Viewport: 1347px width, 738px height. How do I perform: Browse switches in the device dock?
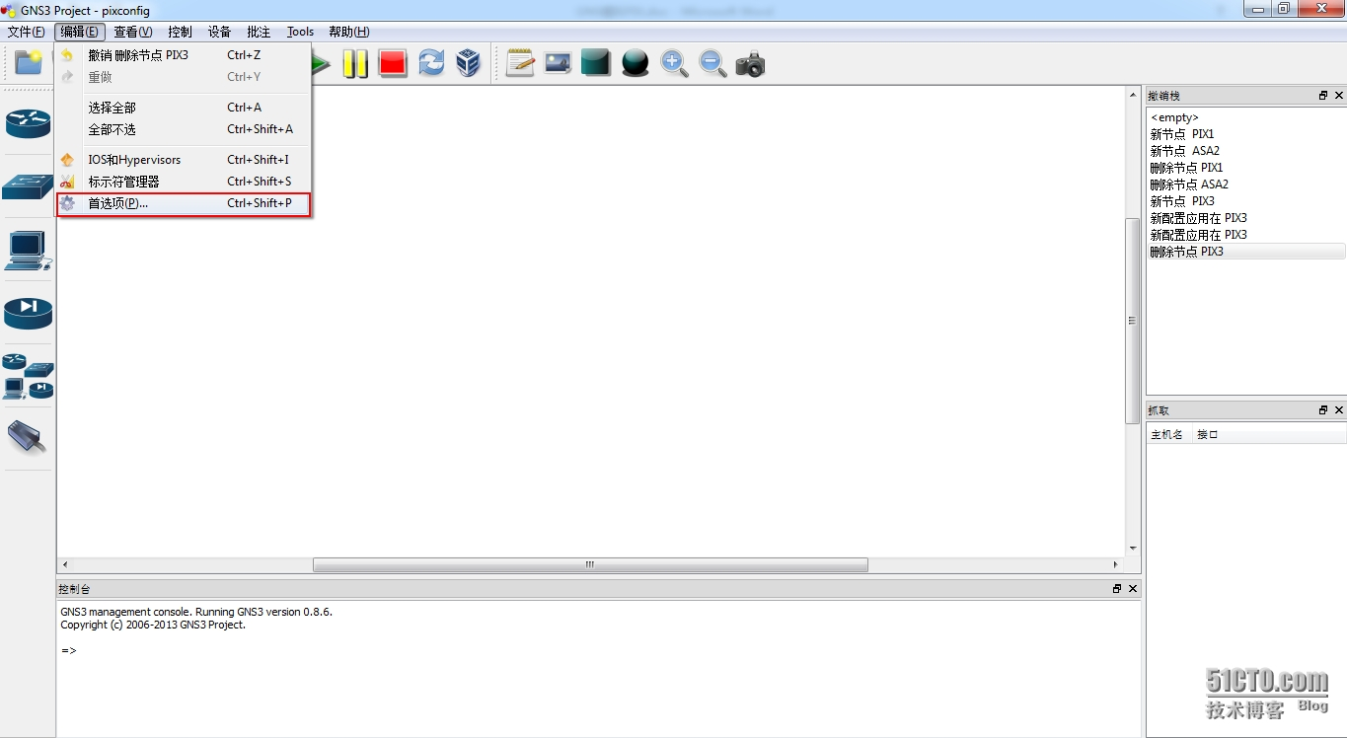[x=28, y=185]
